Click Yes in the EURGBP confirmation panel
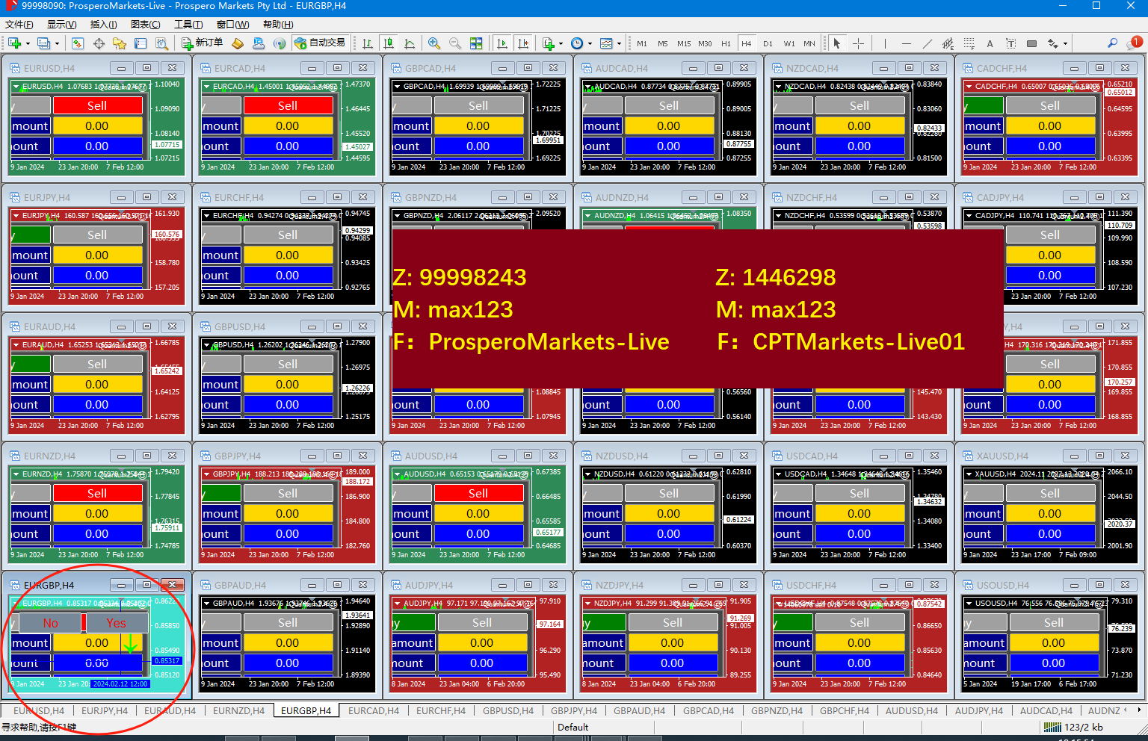 (116, 623)
